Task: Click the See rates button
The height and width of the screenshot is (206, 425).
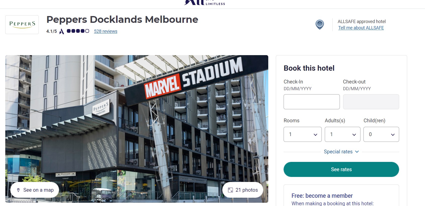Action: [341, 169]
